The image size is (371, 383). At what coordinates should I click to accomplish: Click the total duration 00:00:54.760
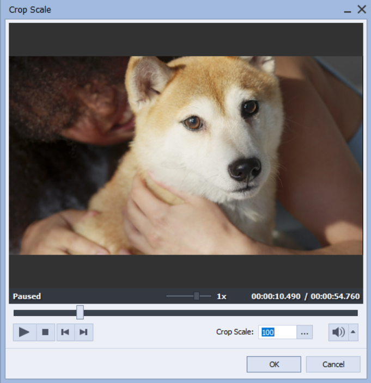click(x=335, y=296)
